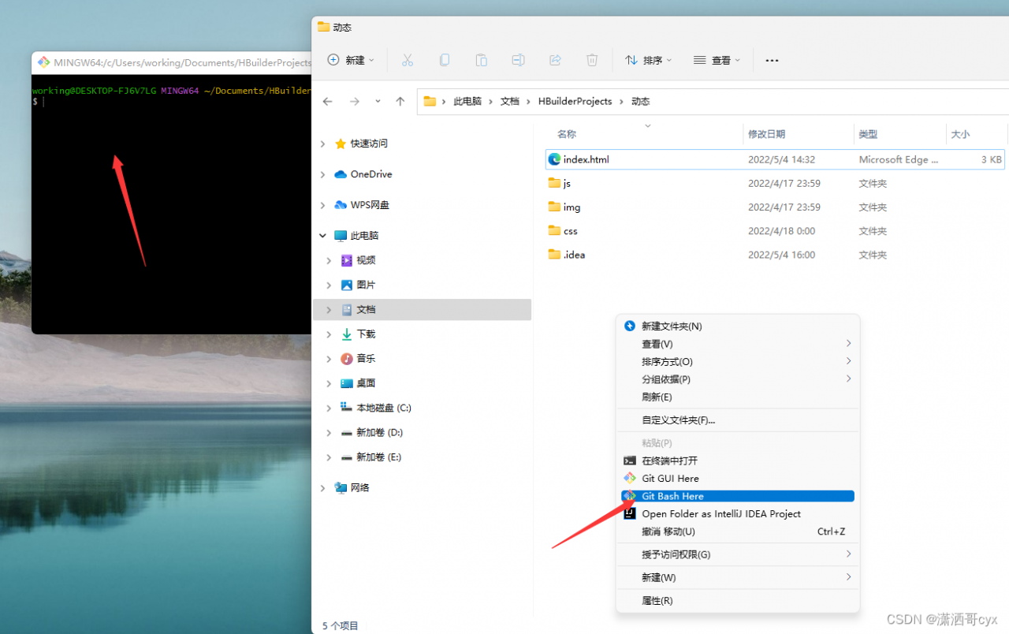Click the 下载 download arrow icon

click(347, 334)
